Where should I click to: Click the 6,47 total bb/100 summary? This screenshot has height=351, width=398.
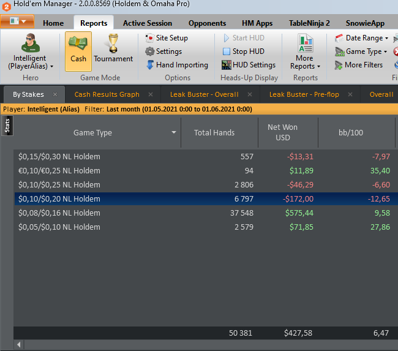(x=381, y=333)
